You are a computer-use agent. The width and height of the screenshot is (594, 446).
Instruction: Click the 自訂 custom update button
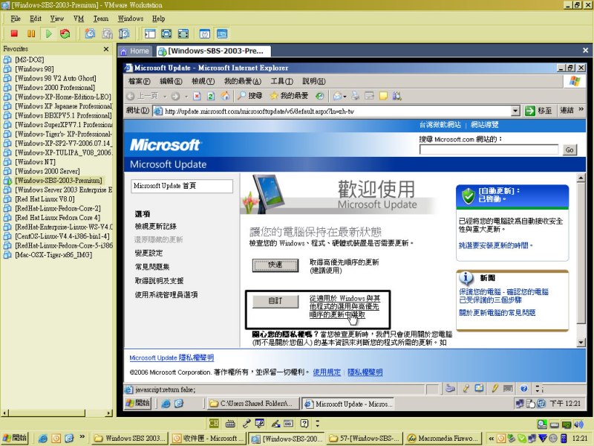[275, 301]
